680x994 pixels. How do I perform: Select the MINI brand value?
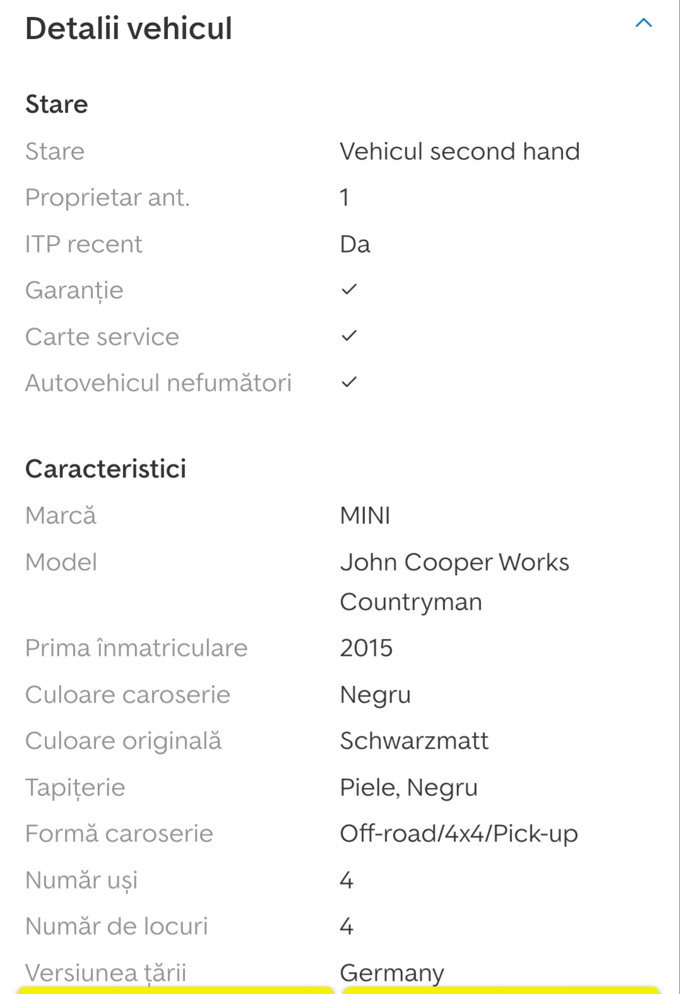click(x=365, y=516)
